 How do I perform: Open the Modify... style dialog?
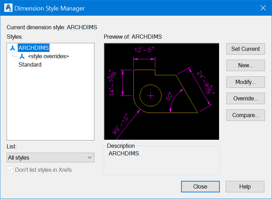coord(246,82)
